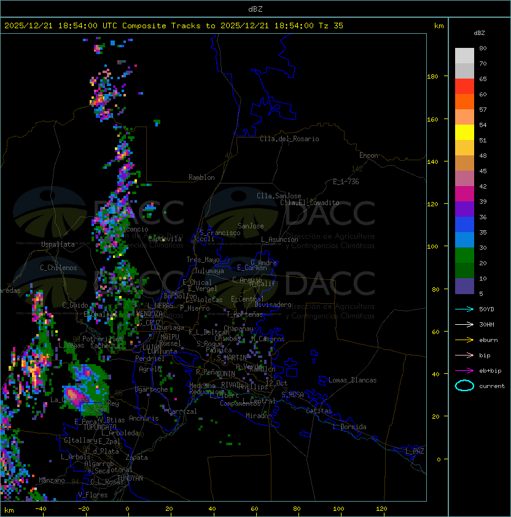The image size is (511, 517).
Task: Click the L_Vegas label
Action: click(x=71, y=345)
